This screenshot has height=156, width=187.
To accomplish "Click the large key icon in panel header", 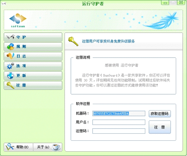I will coord(73,41).
